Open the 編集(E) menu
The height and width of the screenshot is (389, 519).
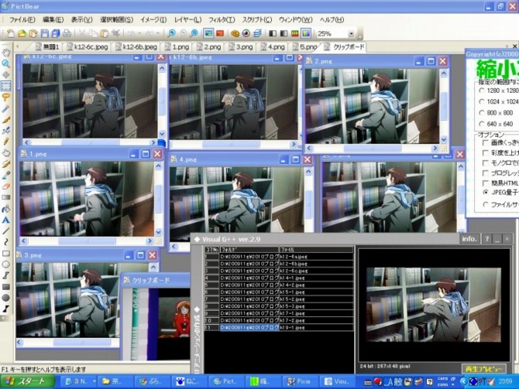pos(53,20)
